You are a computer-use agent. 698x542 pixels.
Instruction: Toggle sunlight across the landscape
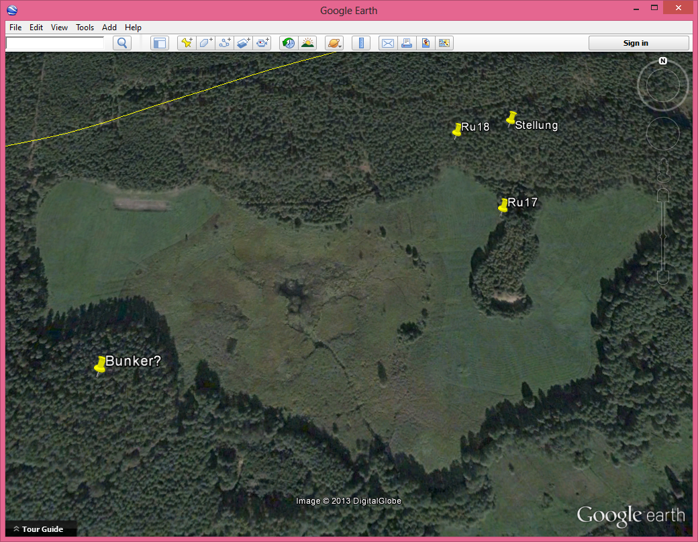click(x=307, y=43)
